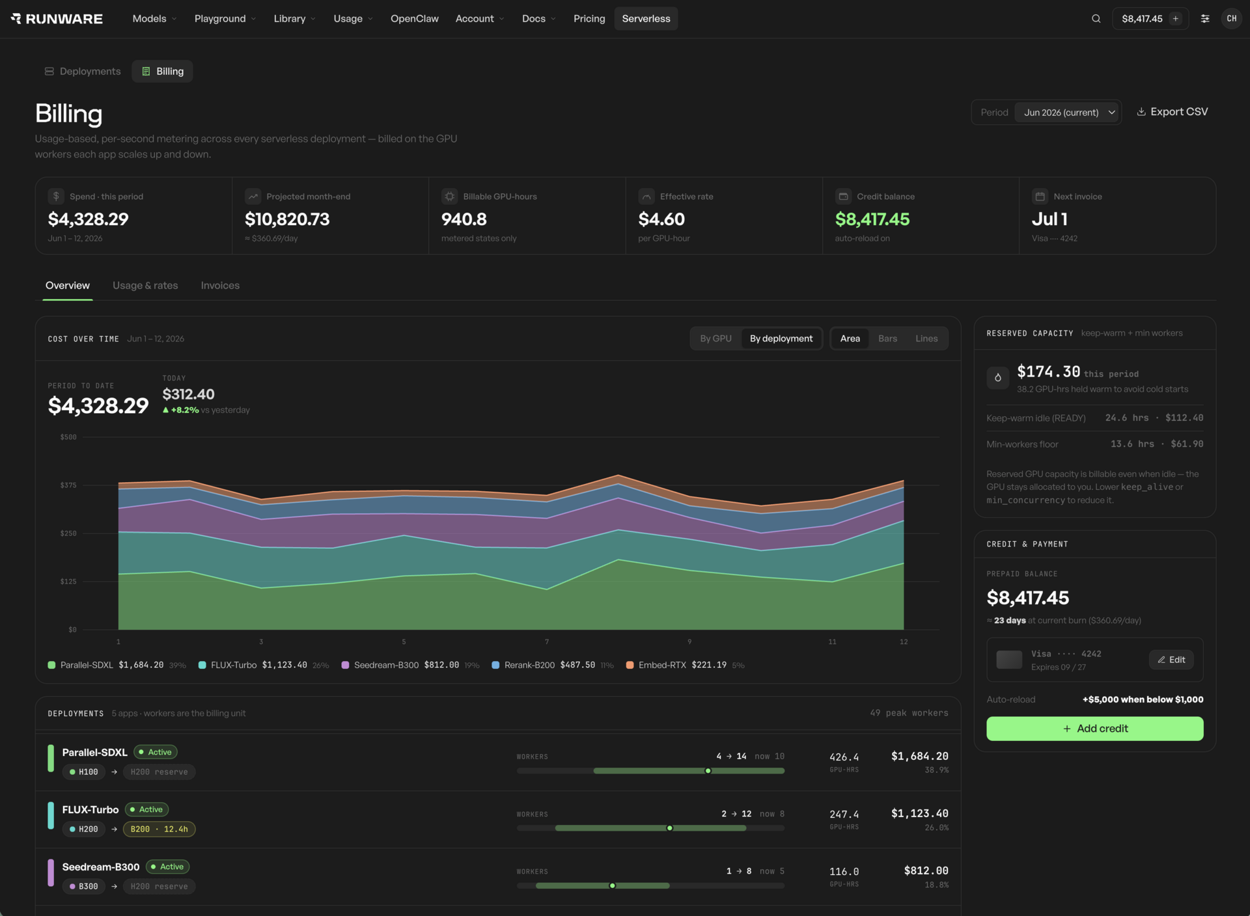Open the settings sliders icon
The height and width of the screenshot is (916, 1250).
tap(1205, 19)
